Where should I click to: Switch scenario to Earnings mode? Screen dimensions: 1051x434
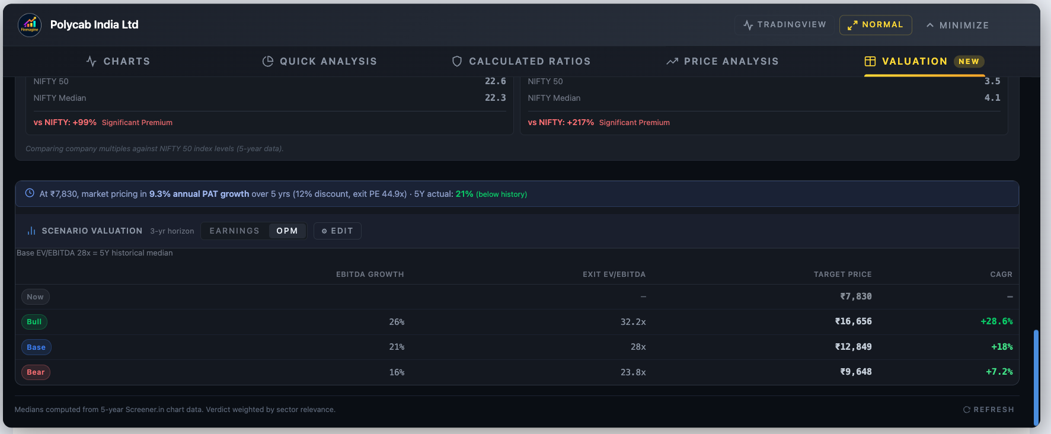tap(235, 231)
